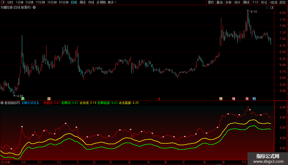
Task: Click the panel layout icon at toolbar start
Action: [3, 2]
